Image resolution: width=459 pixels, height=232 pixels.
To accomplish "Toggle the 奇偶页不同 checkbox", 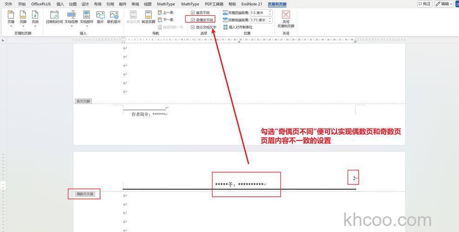I will click(x=193, y=20).
